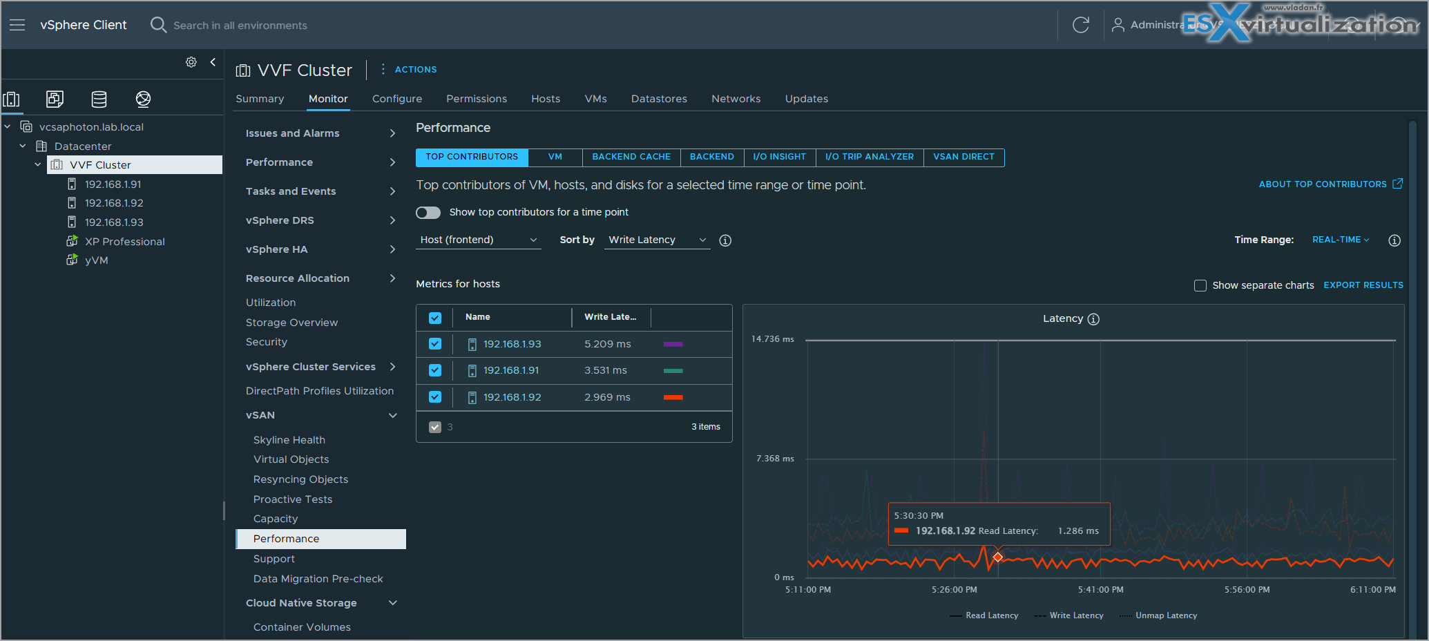Click the search magnifier icon
This screenshot has height=641, width=1429.
pos(158,25)
